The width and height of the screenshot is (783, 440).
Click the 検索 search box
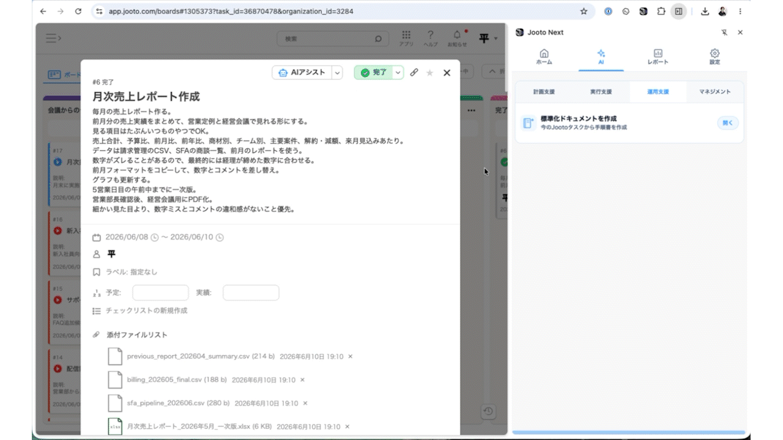click(333, 38)
